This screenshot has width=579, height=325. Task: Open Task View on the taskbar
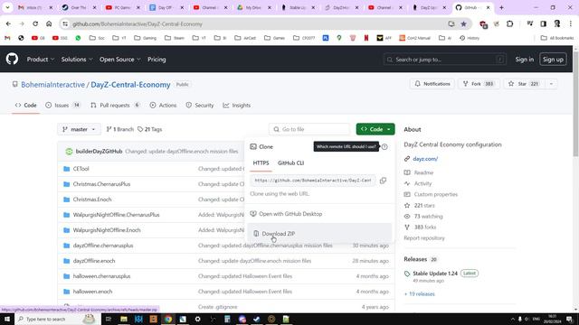point(109,319)
